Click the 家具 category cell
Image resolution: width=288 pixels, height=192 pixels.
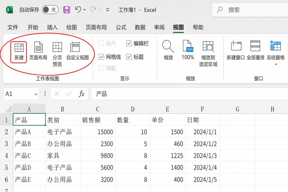[x=63, y=156]
